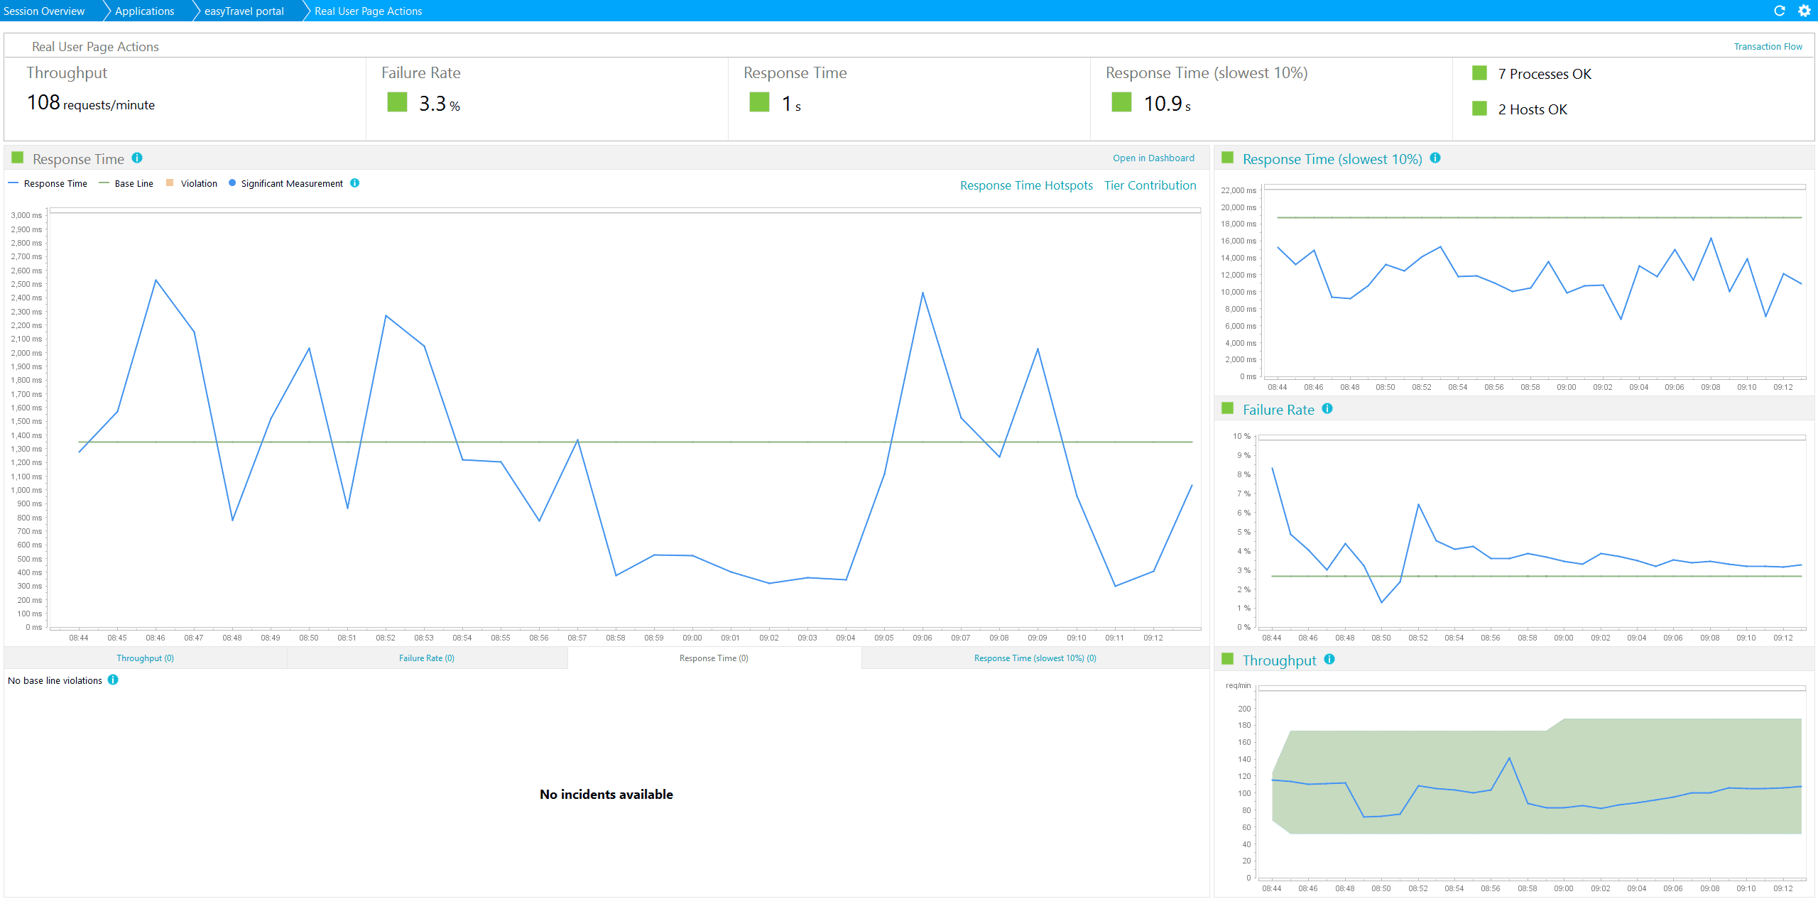The height and width of the screenshot is (899, 1818).
Task: Click the Failure Rate chart info icon
Action: (1327, 408)
